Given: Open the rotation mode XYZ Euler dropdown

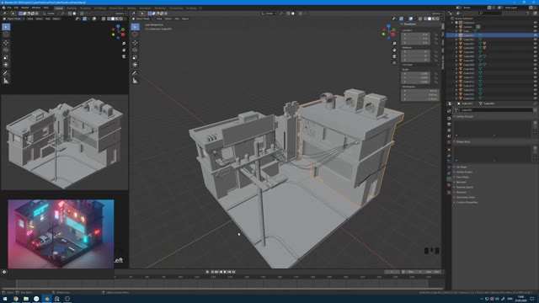Looking at the screenshot, I should pos(420,65).
